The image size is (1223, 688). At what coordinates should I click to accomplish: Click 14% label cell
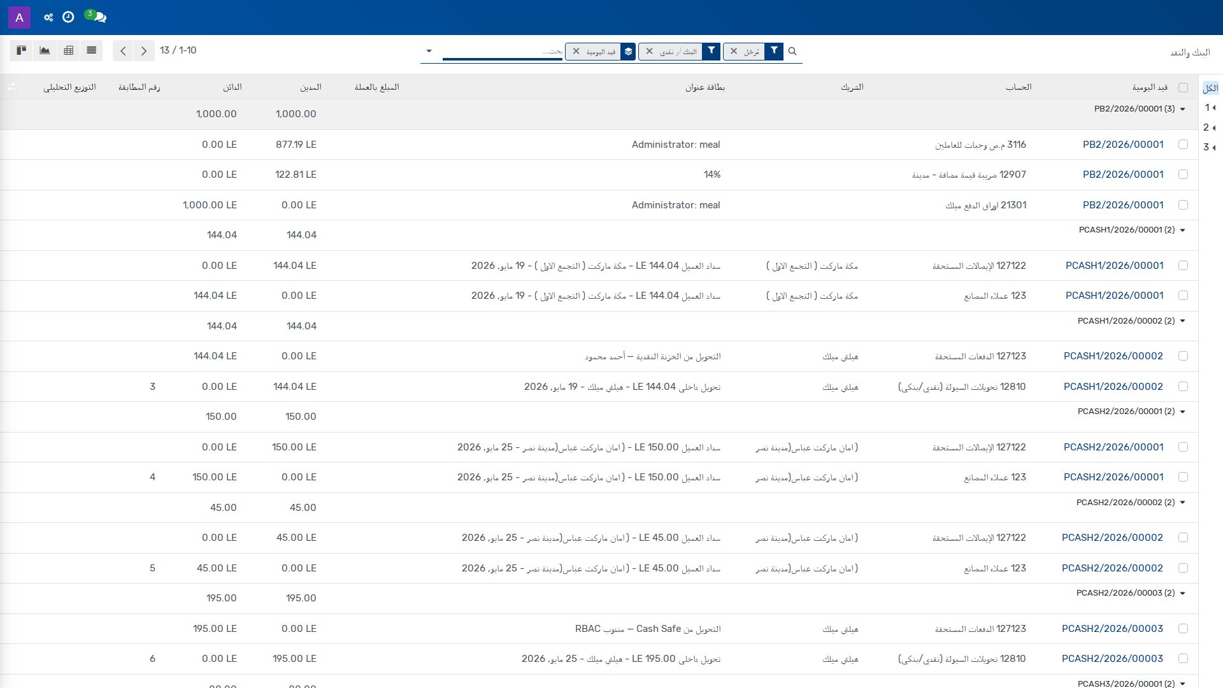pos(712,175)
